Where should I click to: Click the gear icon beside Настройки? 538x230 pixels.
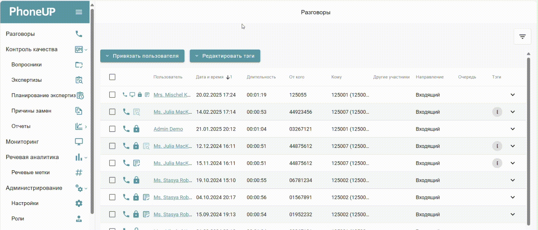79,203
